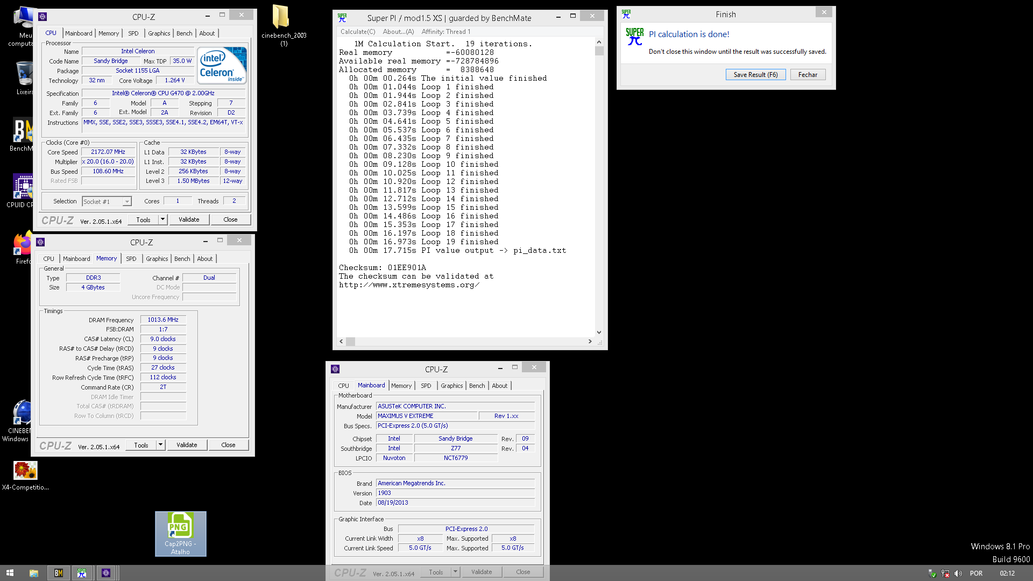
Task: Expand Tools dropdown arrow in Memory window
Action: click(x=161, y=445)
